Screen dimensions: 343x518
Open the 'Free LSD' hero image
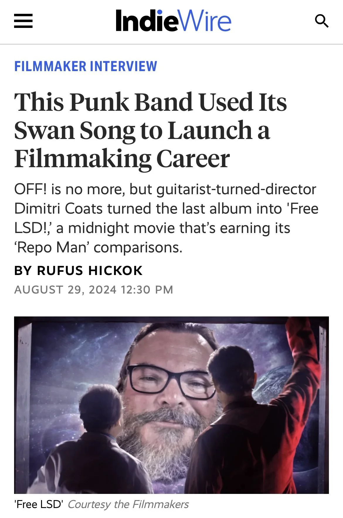point(171,405)
